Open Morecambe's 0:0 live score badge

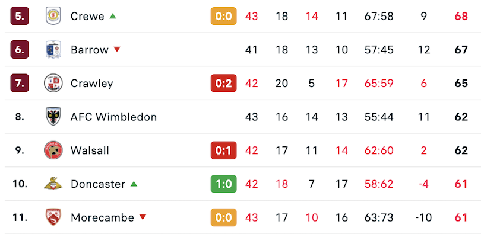point(224,217)
